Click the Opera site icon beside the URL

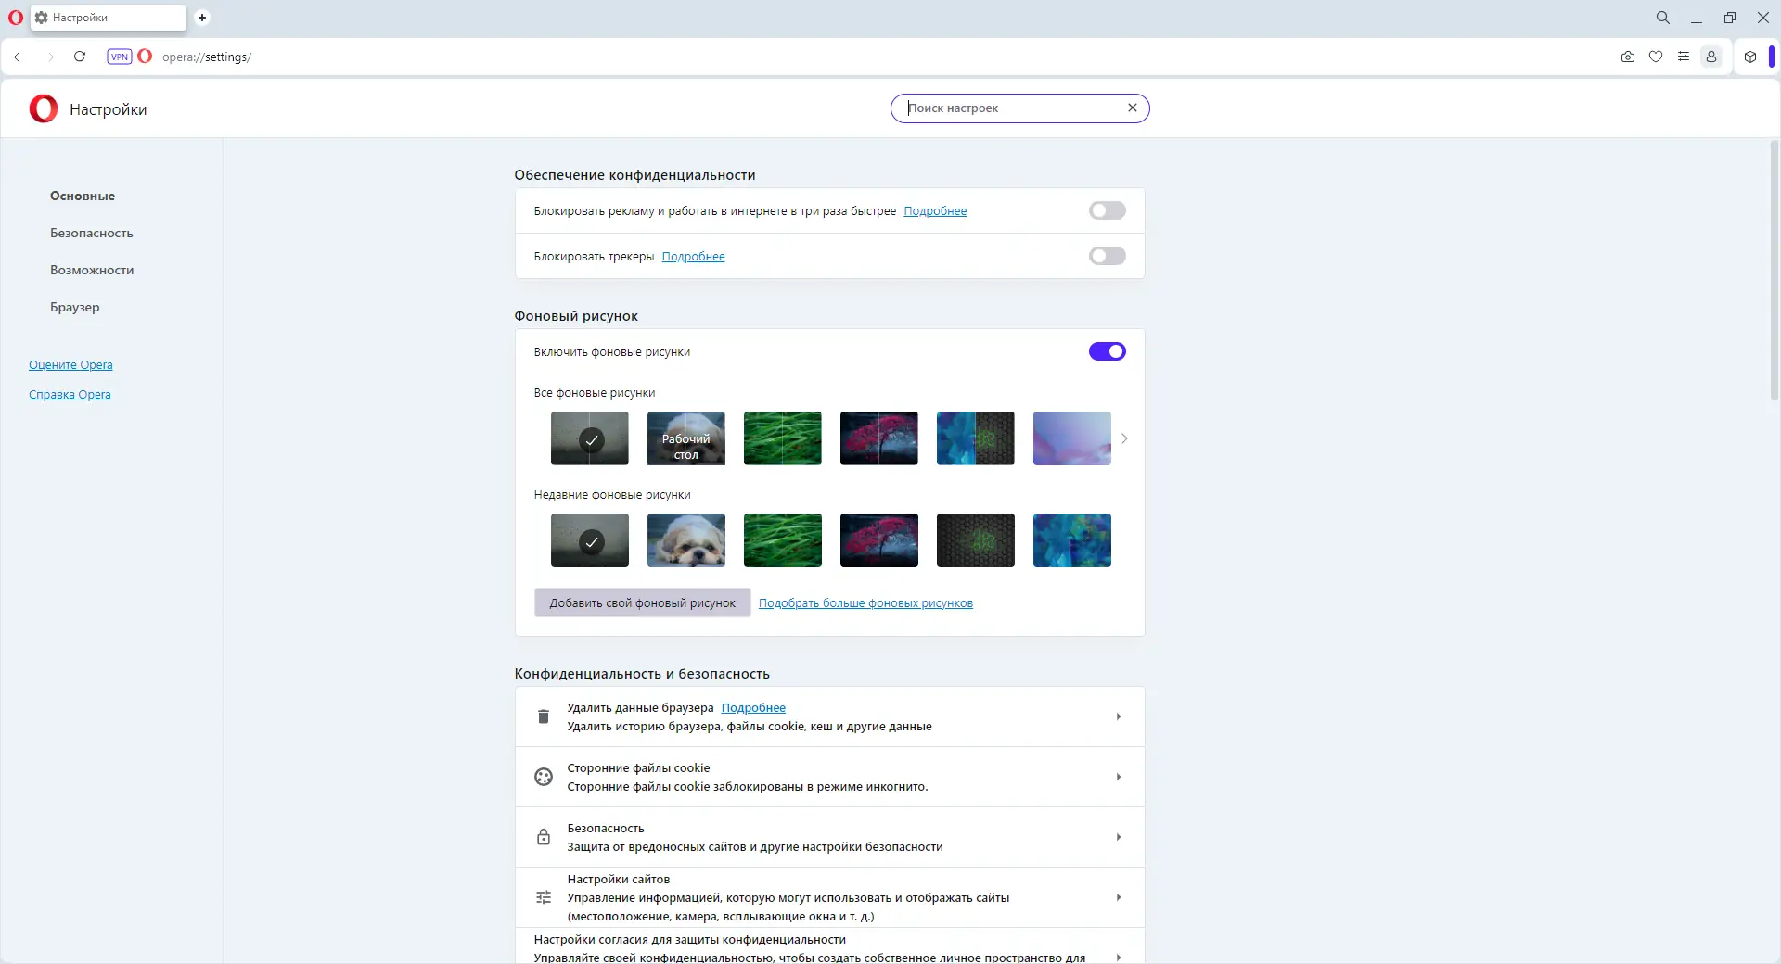(145, 57)
